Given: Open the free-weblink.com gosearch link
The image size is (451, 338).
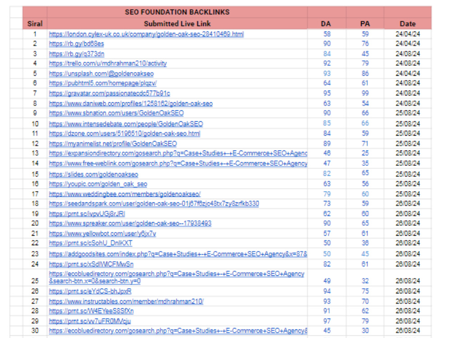Looking at the screenshot, I should click(178, 164).
